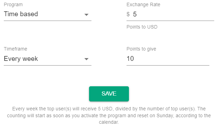The image size is (219, 132).
Task: Place cursor on the value 10
Action: point(130,59)
